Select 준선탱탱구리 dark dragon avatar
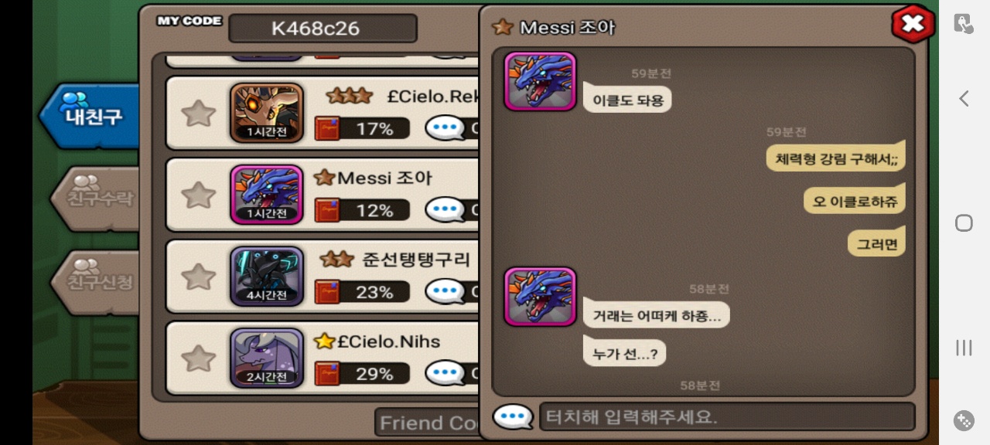 (x=267, y=277)
